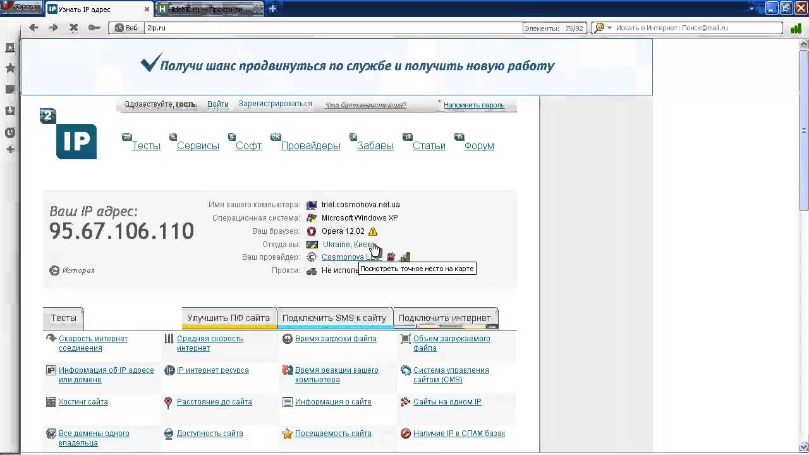This screenshot has width=809, height=455.
Task: Open the История link
Action: click(x=78, y=270)
